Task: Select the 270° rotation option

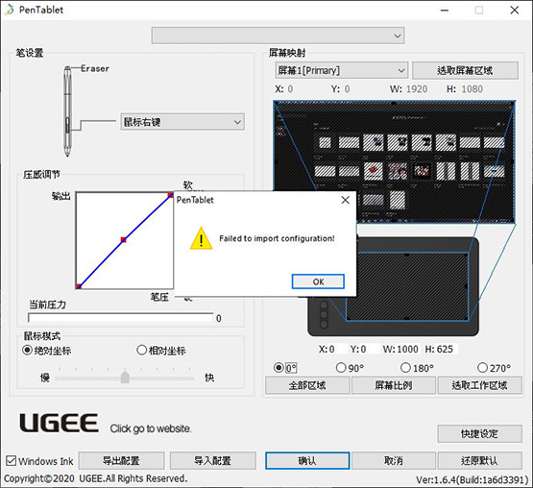Action: (482, 368)
